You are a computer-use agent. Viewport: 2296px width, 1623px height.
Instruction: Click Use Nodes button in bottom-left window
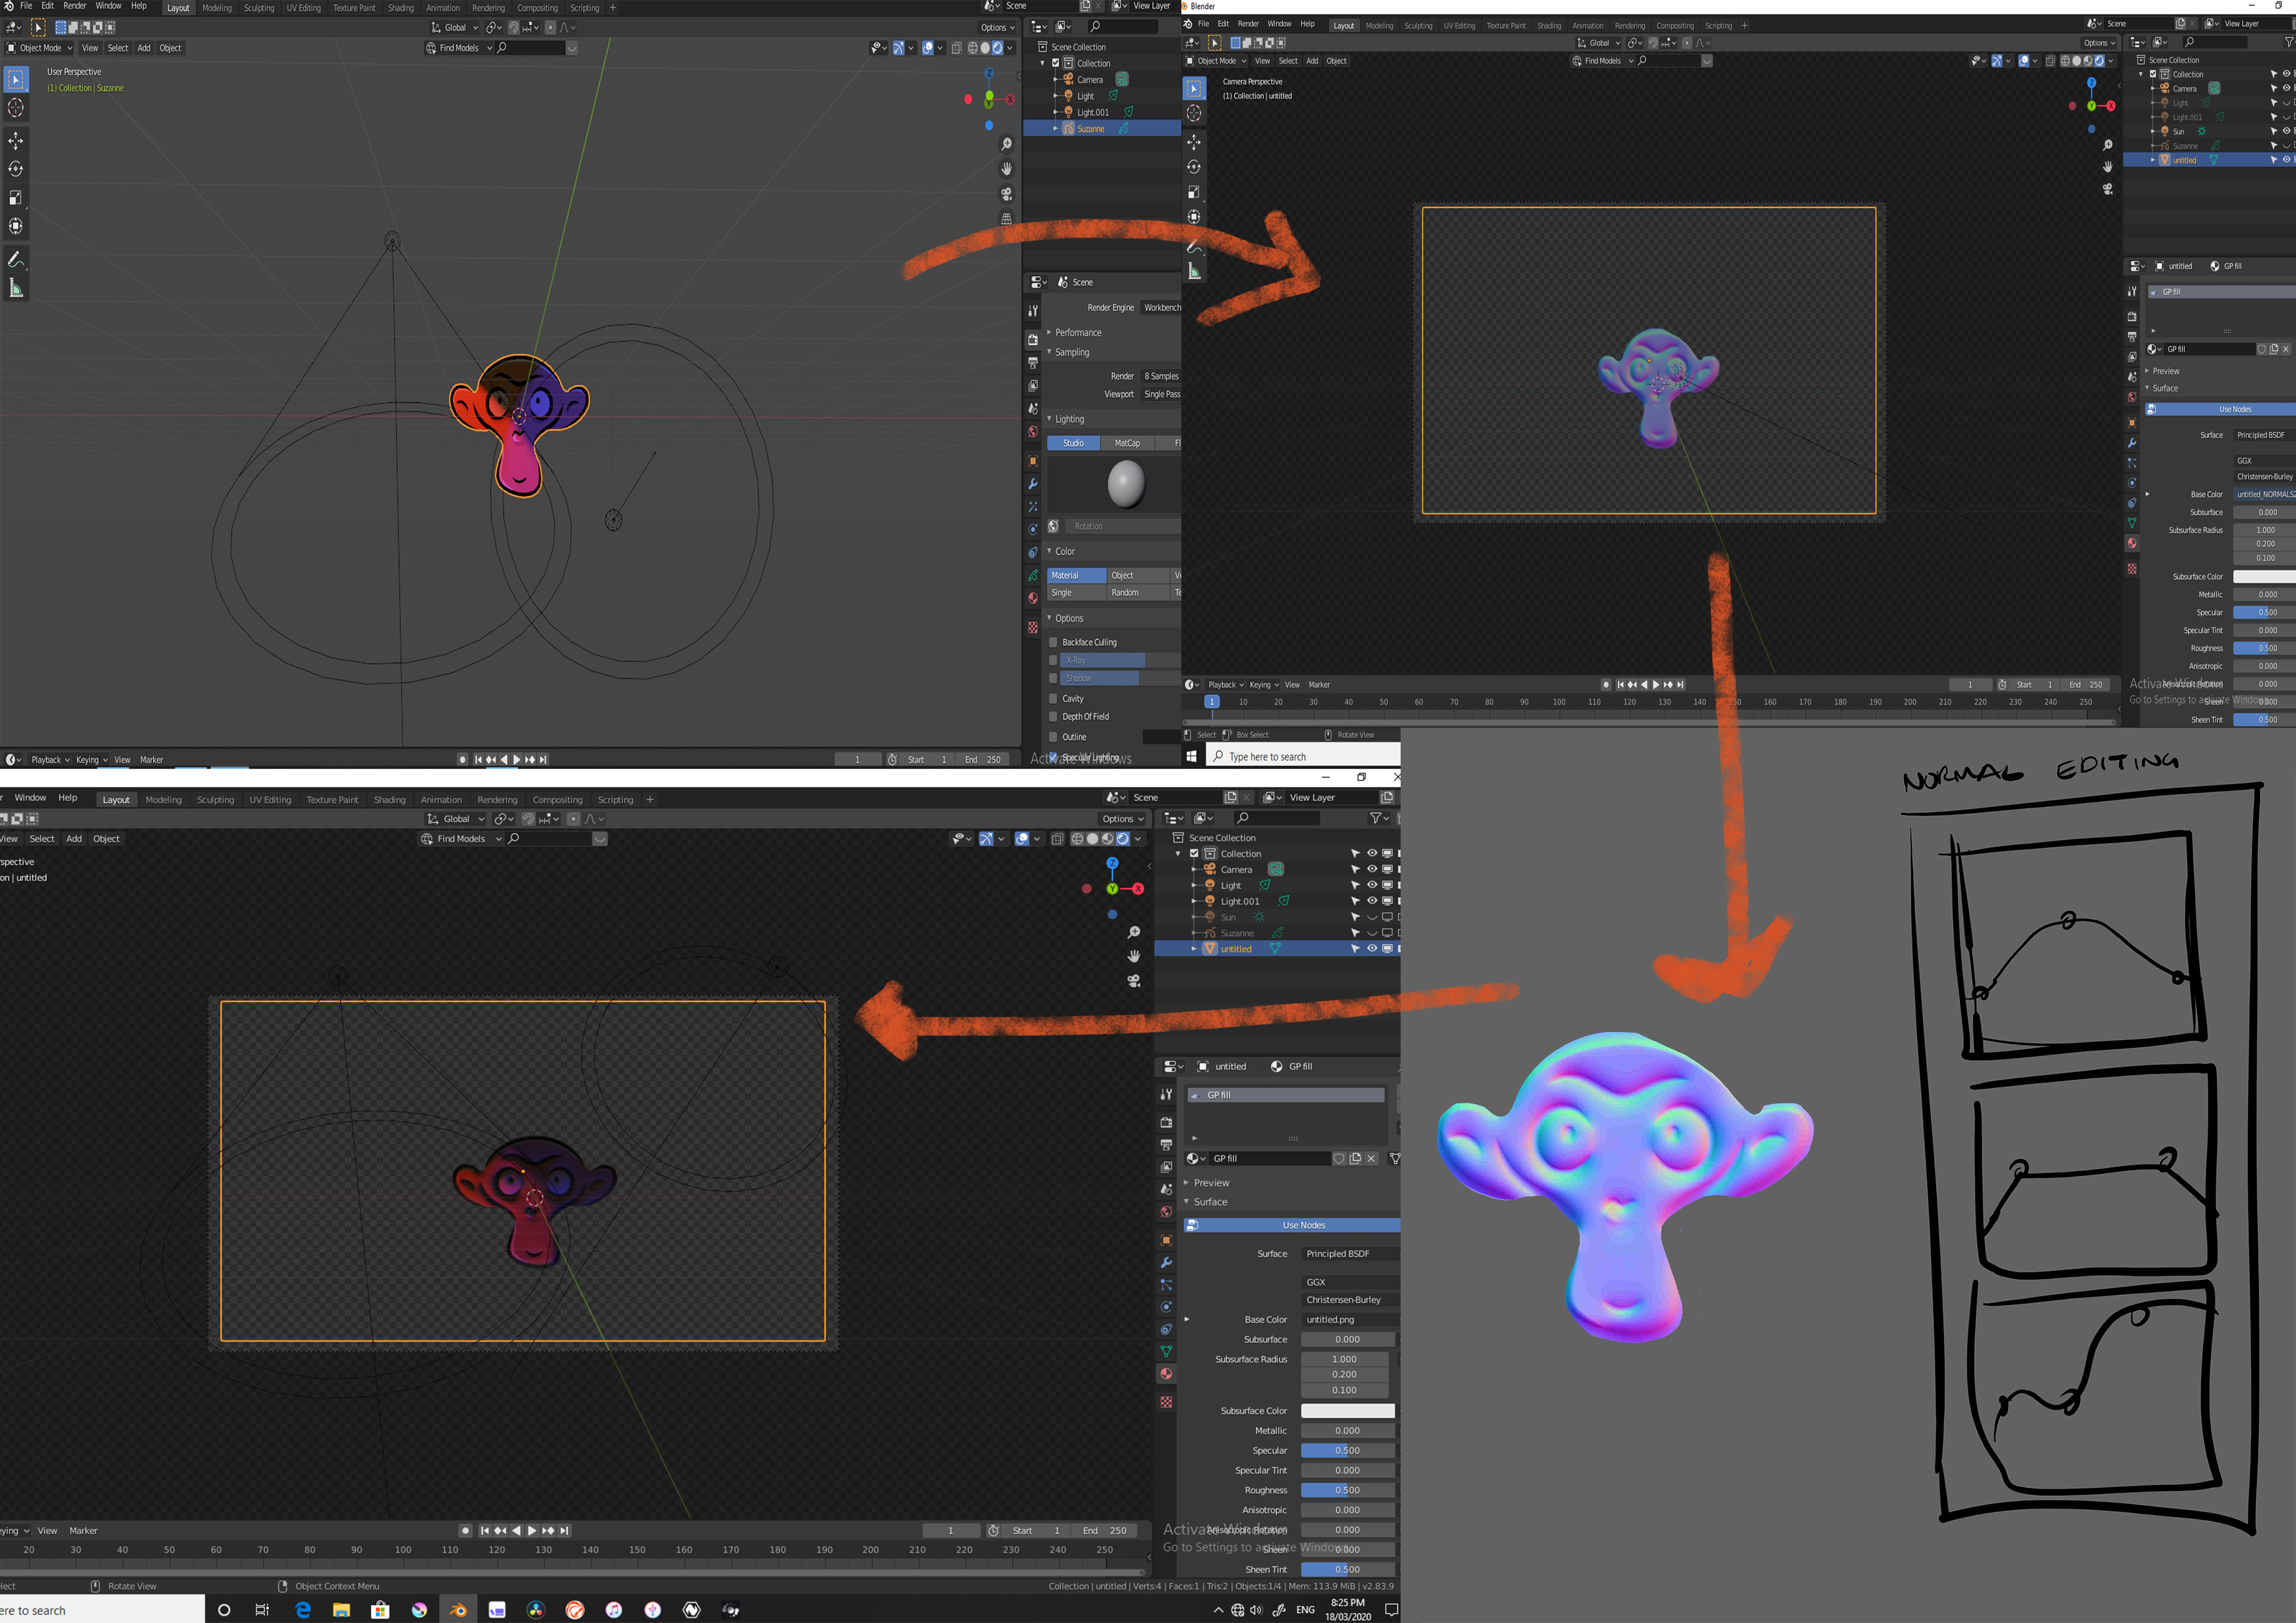[x=1292, y=1225]
